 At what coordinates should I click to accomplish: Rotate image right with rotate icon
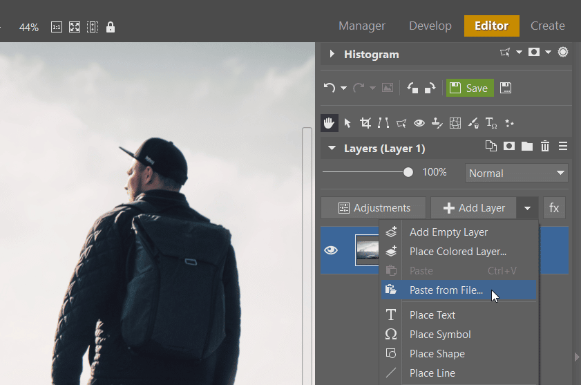pos(430,88)
